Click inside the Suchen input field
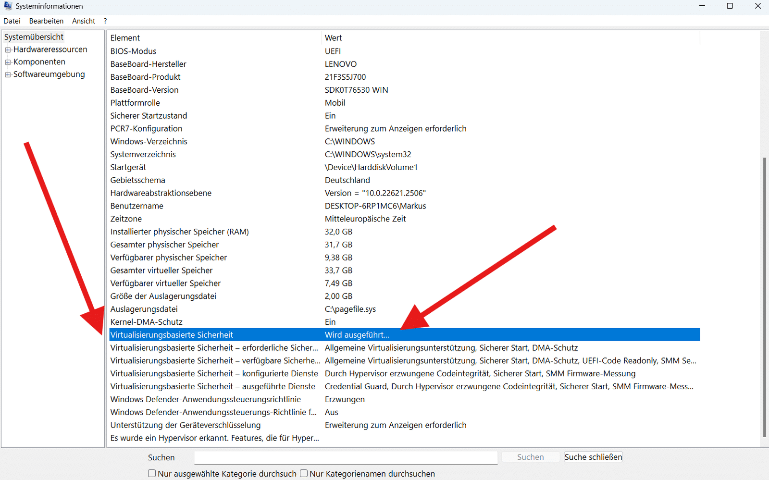The width and height of the screenshot is (769, 480). pyautogui.click(x=346, y=457)
